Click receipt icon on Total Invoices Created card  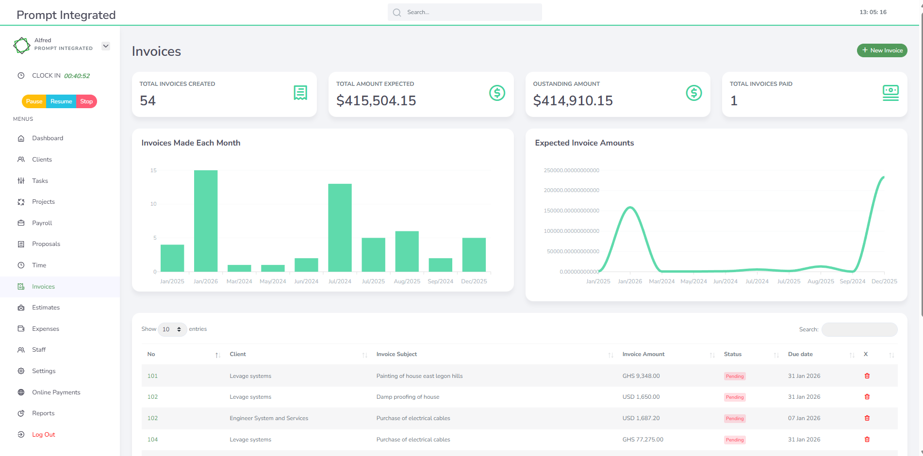pyautogui.click(x=300, y=93)
